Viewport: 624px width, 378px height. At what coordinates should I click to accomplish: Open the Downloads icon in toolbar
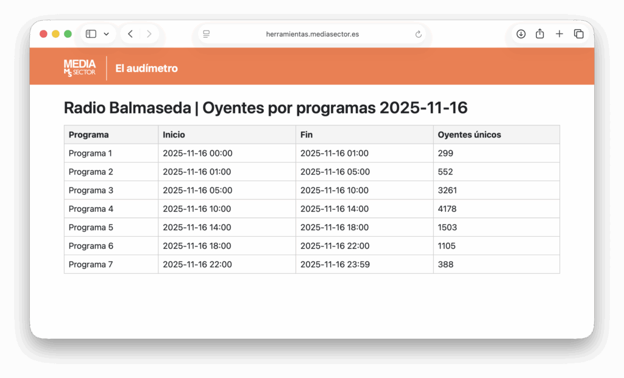point(521,34)
